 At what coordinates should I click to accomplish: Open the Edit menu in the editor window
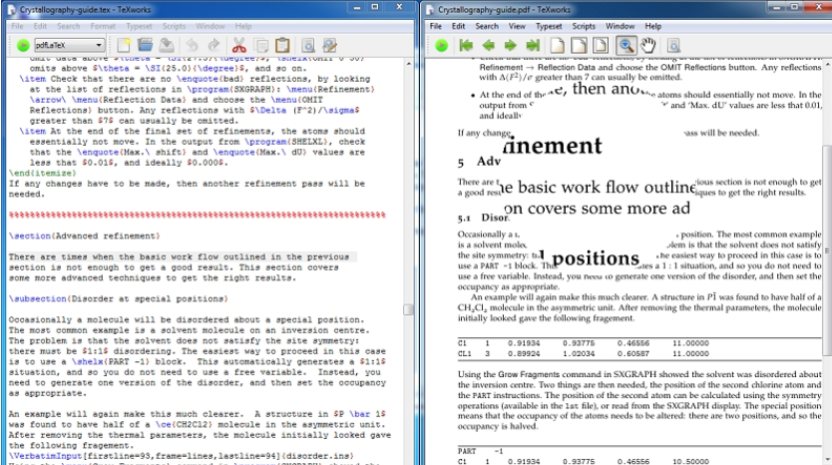point(40,26)
